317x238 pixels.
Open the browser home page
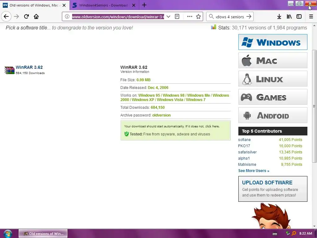tap(36, 16)
